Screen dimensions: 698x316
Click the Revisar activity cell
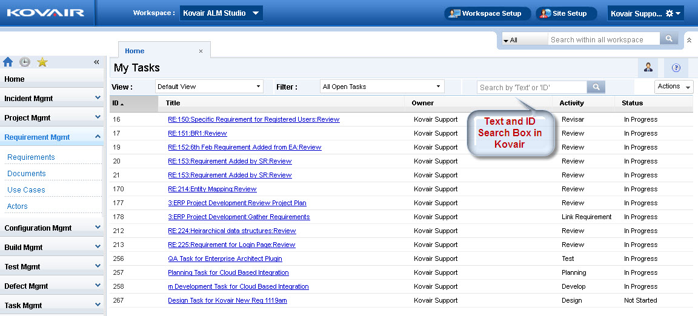click(x=573, y=119)
